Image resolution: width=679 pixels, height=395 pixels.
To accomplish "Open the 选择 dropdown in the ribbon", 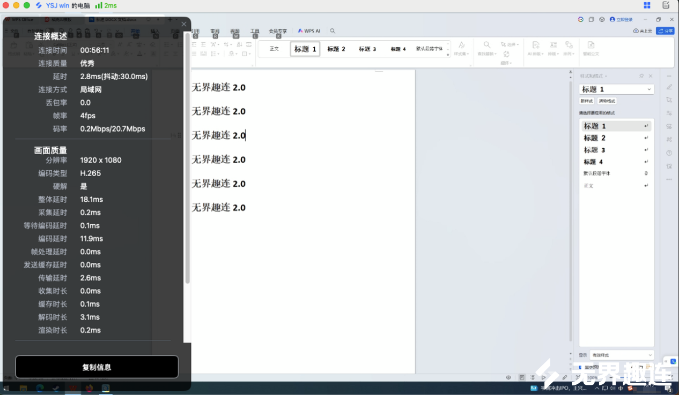I will tap(510, 44).
